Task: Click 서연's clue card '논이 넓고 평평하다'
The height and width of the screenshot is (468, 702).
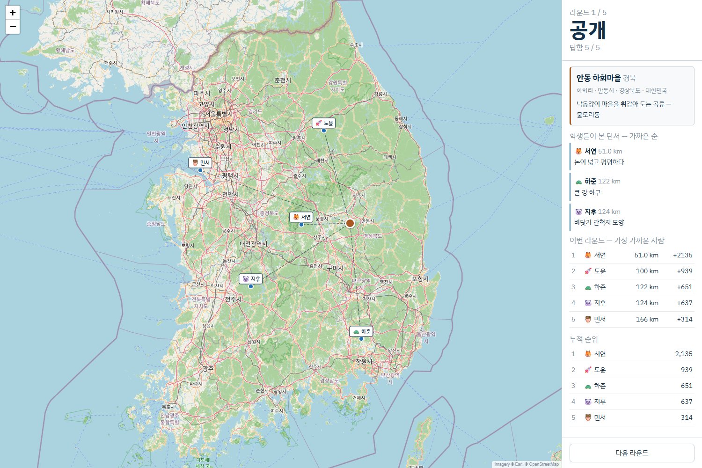Action: coord(632,157)
